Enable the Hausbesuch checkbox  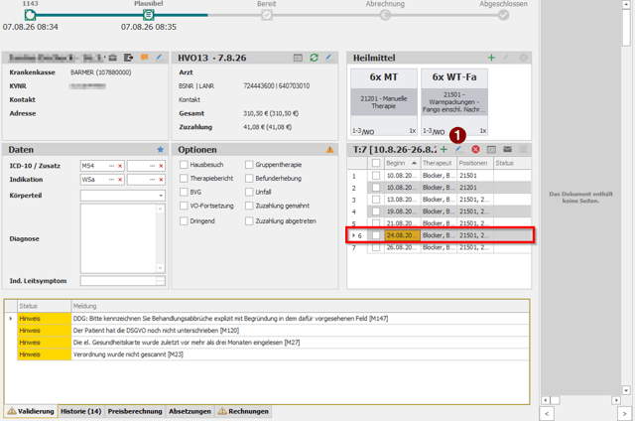pyautogui.click(x=184, y=165)
